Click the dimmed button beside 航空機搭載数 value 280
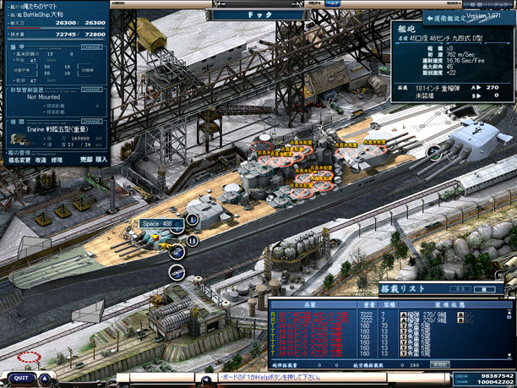This screenshot has height=388, width=517. 440,364
